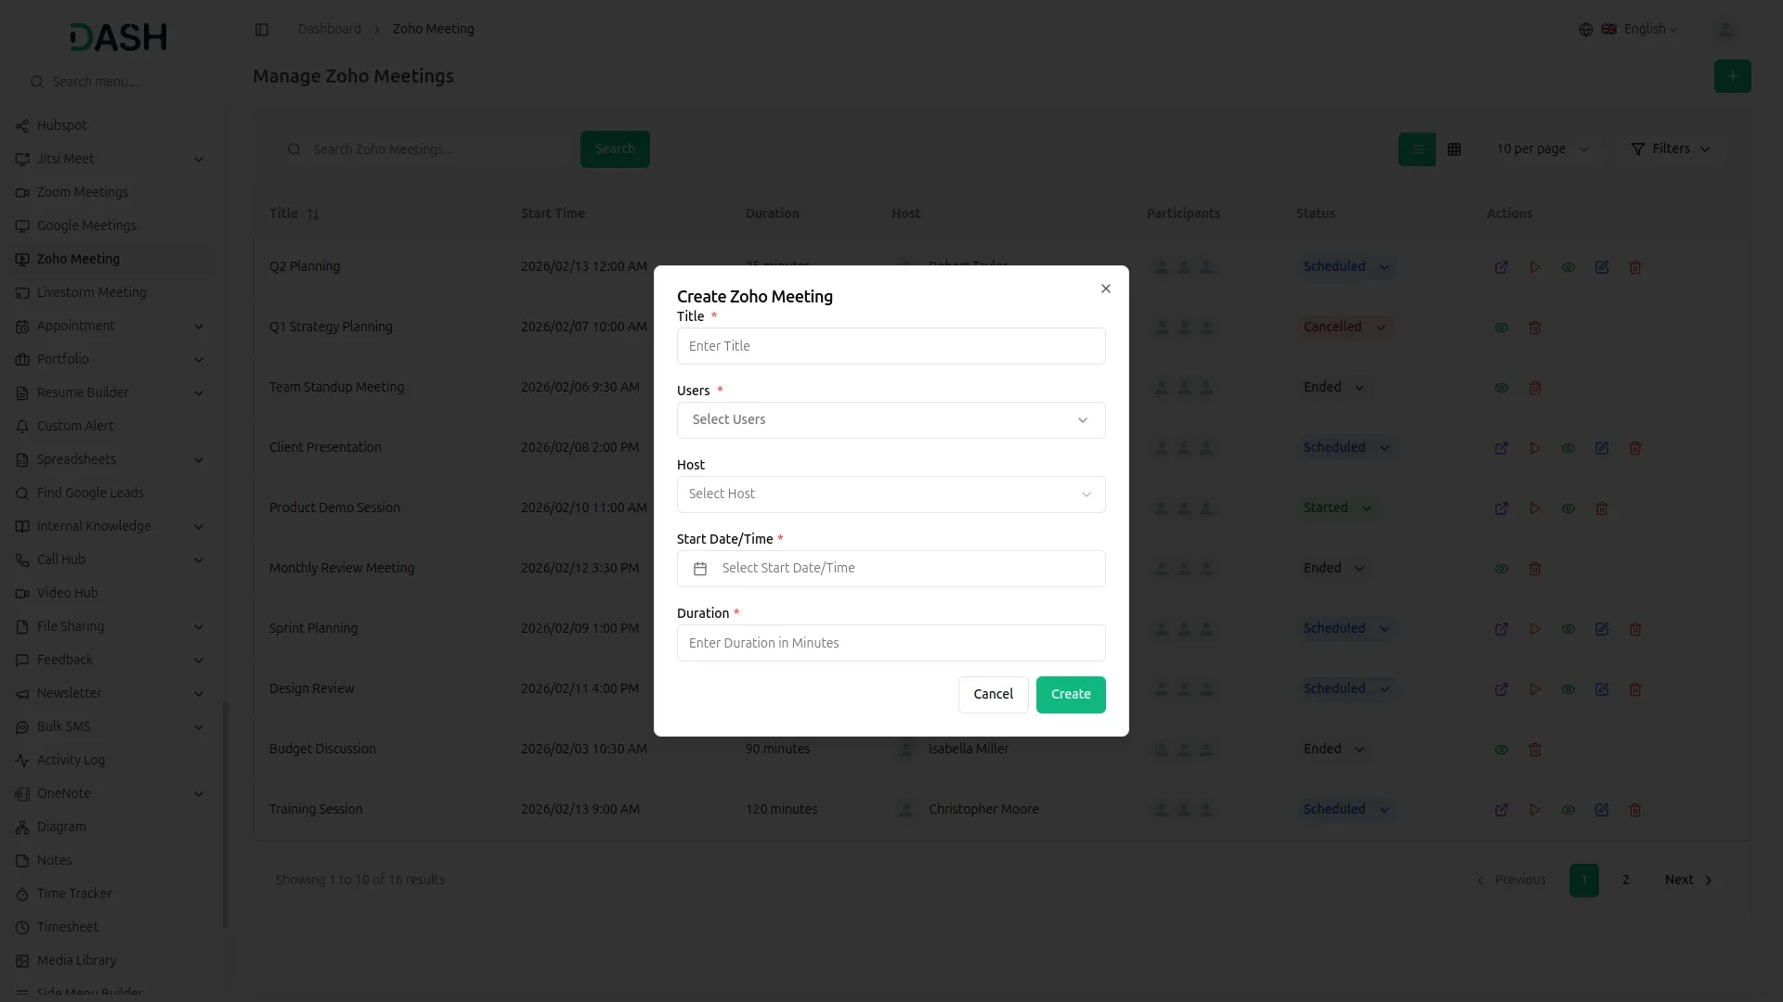Open Google Meetings from the sidebar
Image resolution: width=1783 pixels, height=1002 pixels.
tap(86, 225)
